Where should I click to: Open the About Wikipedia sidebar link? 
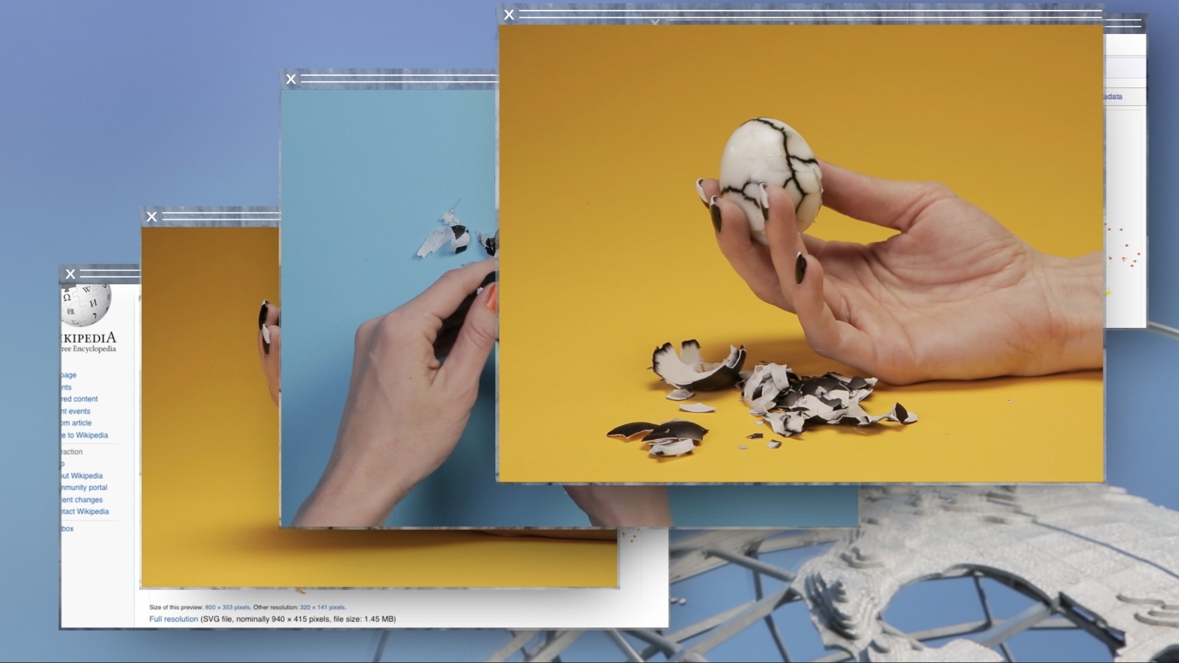click(x=82, y=476)
